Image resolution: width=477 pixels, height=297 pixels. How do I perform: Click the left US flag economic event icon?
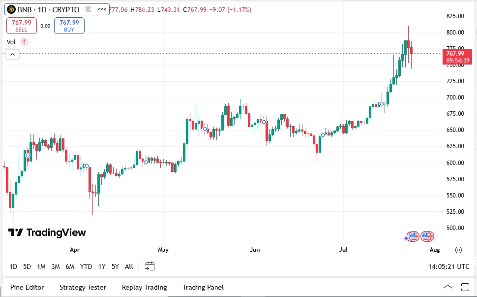coord(414,236)
